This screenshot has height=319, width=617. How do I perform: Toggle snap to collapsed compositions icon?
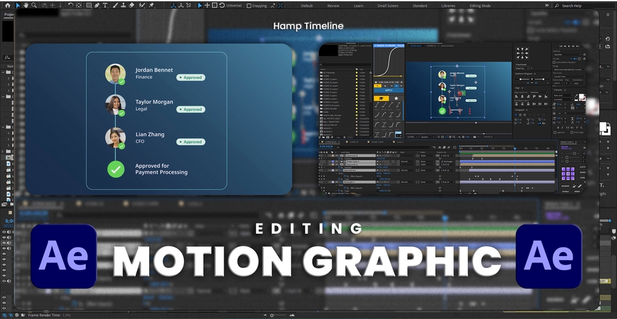pos(281,6)
